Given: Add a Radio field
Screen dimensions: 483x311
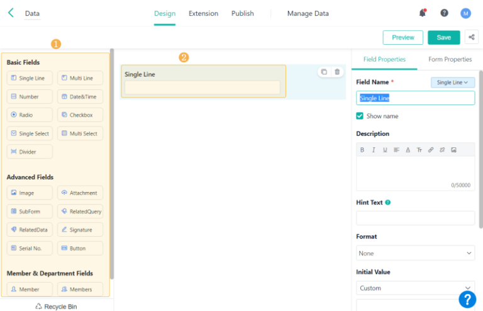Looking at the screenshot, I should 30,115.
